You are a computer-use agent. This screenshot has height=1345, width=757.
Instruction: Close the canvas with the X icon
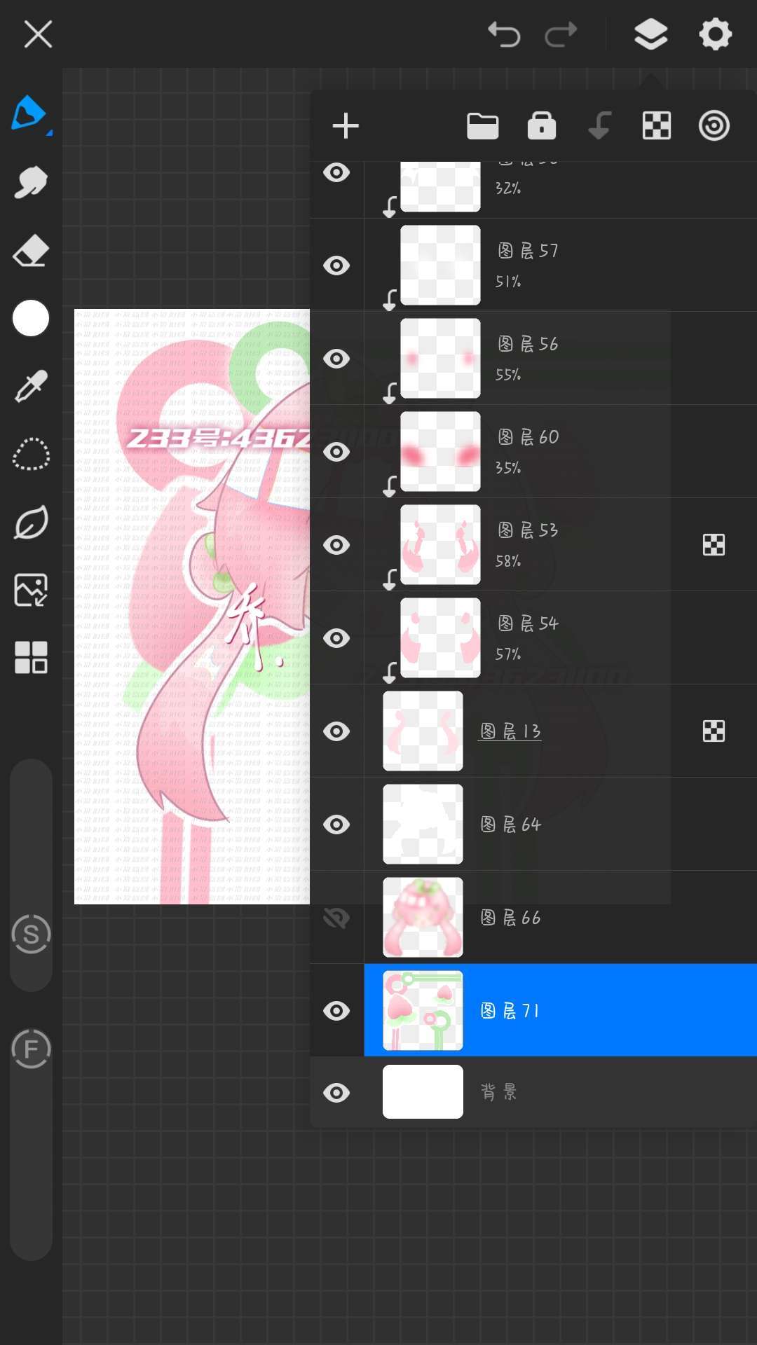pyautogui.click(x=38, y=34)
